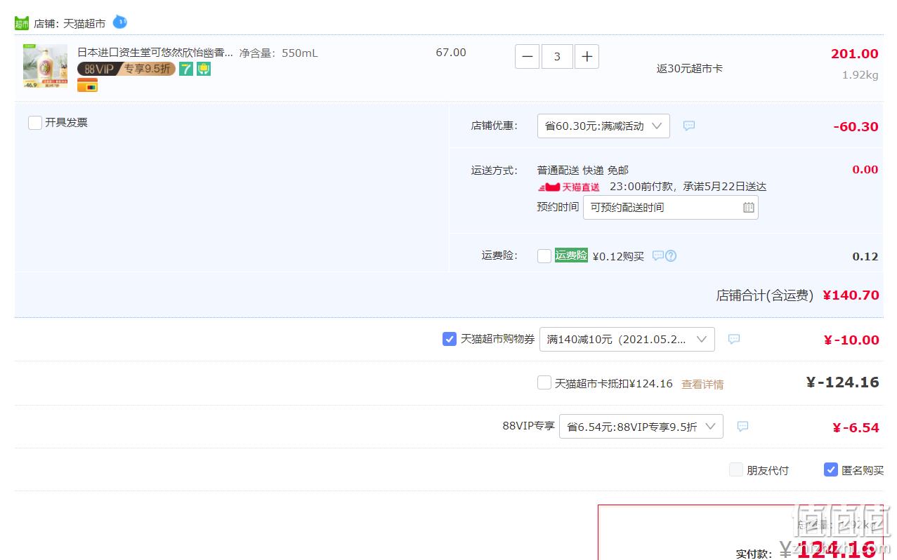Tick the 开具发票 checkbox

pos(35,123)
